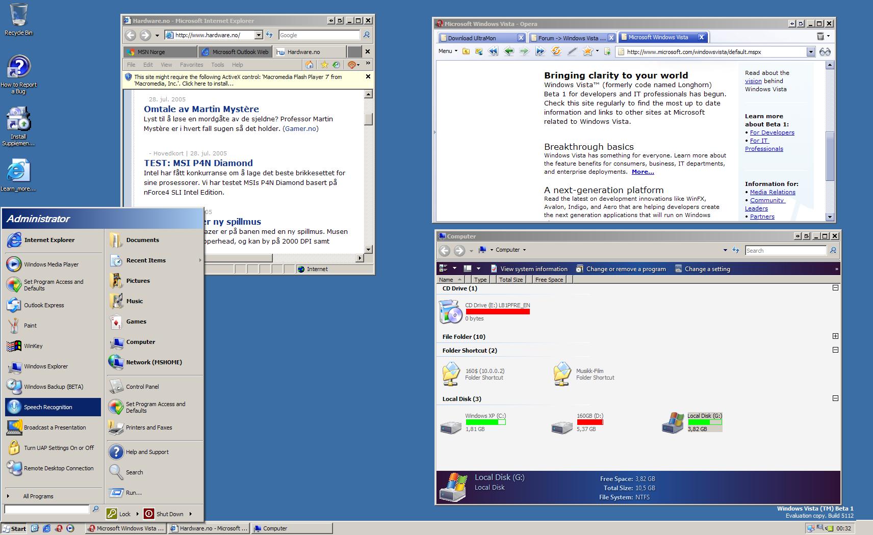Open Control Panel from Start menu
This screenshot has width=873, height=535.
tap(155, 387)
